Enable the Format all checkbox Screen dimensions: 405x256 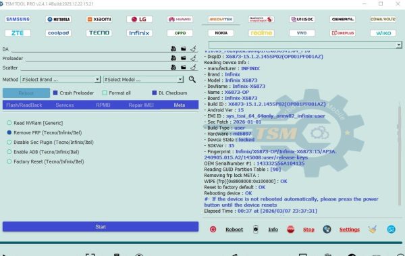(105, 93)
